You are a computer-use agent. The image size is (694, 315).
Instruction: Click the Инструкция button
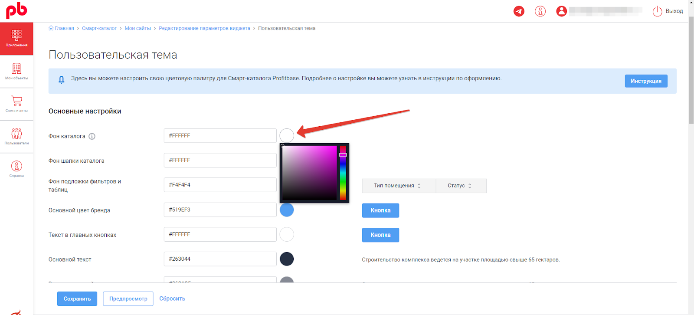pyautogui.click(x=646, y=81)
